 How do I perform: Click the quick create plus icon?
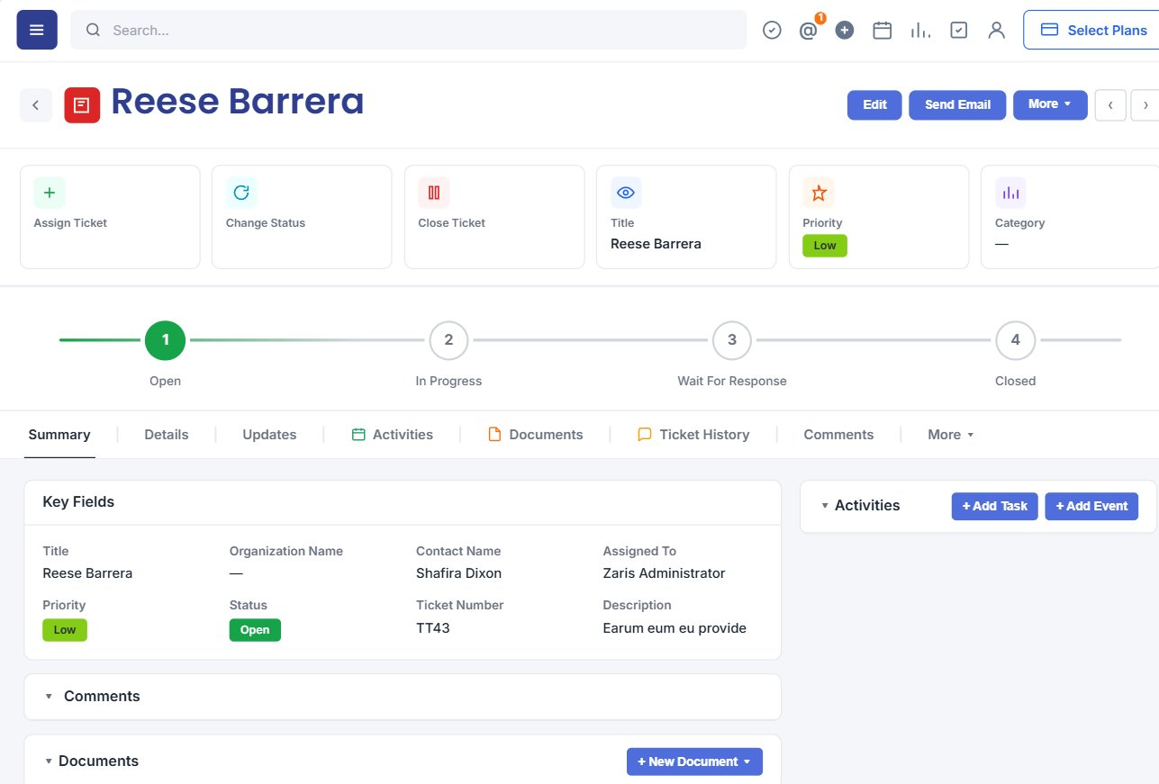point(845,30)
